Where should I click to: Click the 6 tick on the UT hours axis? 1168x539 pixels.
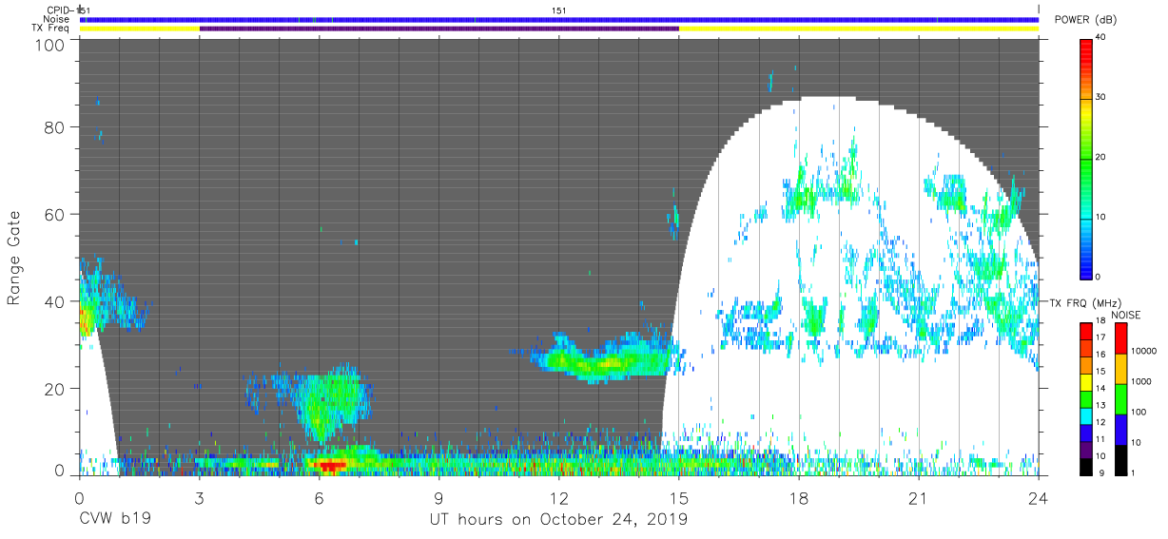coord(319,497)
